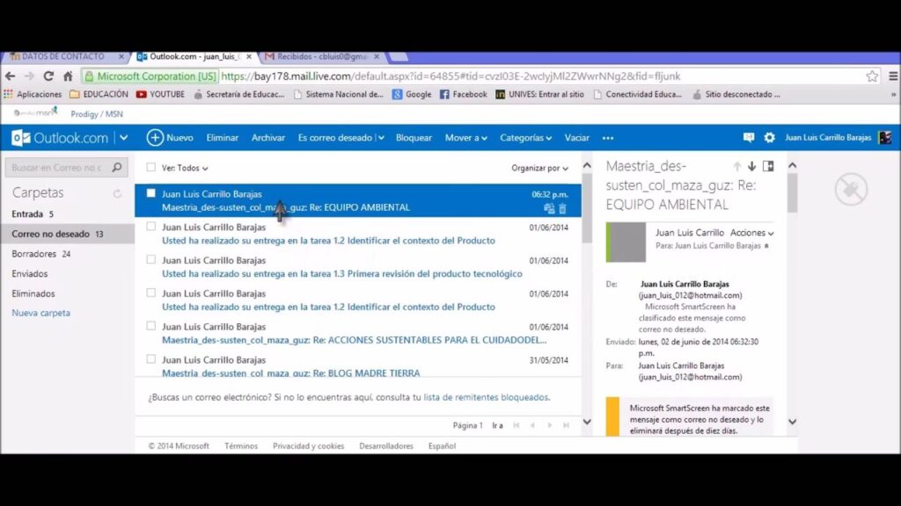Open the settings gear in the Outlook header
Screen dimensions: 901x506
click(x=770, y=138)
